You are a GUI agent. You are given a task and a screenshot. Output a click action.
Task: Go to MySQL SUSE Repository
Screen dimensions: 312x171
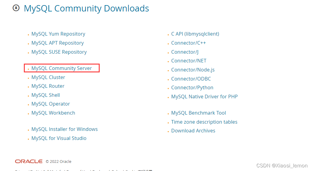[x=59, y=52]
